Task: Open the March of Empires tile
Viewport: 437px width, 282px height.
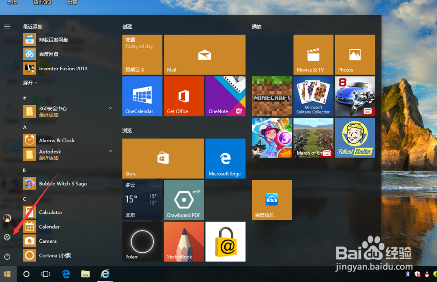Action: tap(313, 138)
